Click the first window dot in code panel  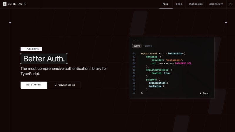tap(133, 40)
